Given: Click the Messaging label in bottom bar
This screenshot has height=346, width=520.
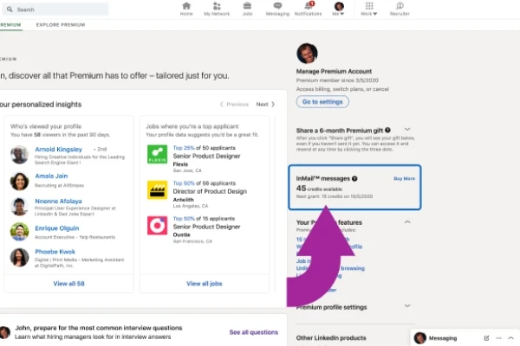Looking at the screenshot, I should tap(443, 338).
